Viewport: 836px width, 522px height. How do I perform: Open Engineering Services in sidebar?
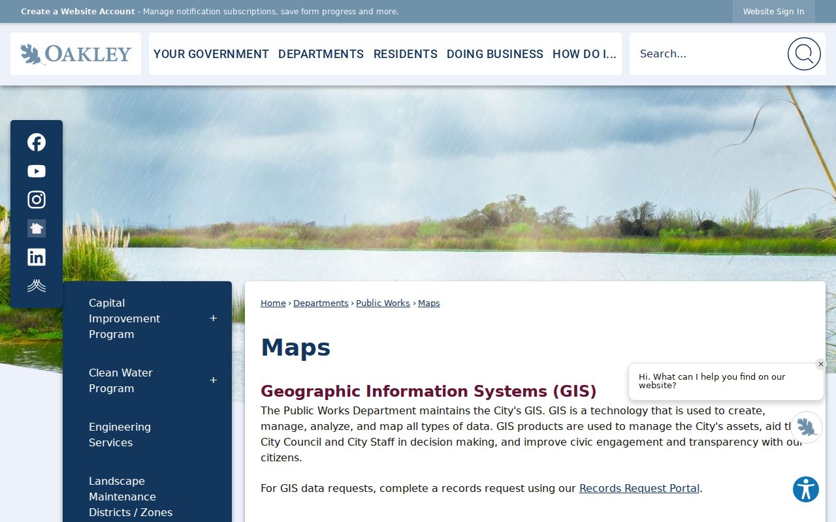120,435
